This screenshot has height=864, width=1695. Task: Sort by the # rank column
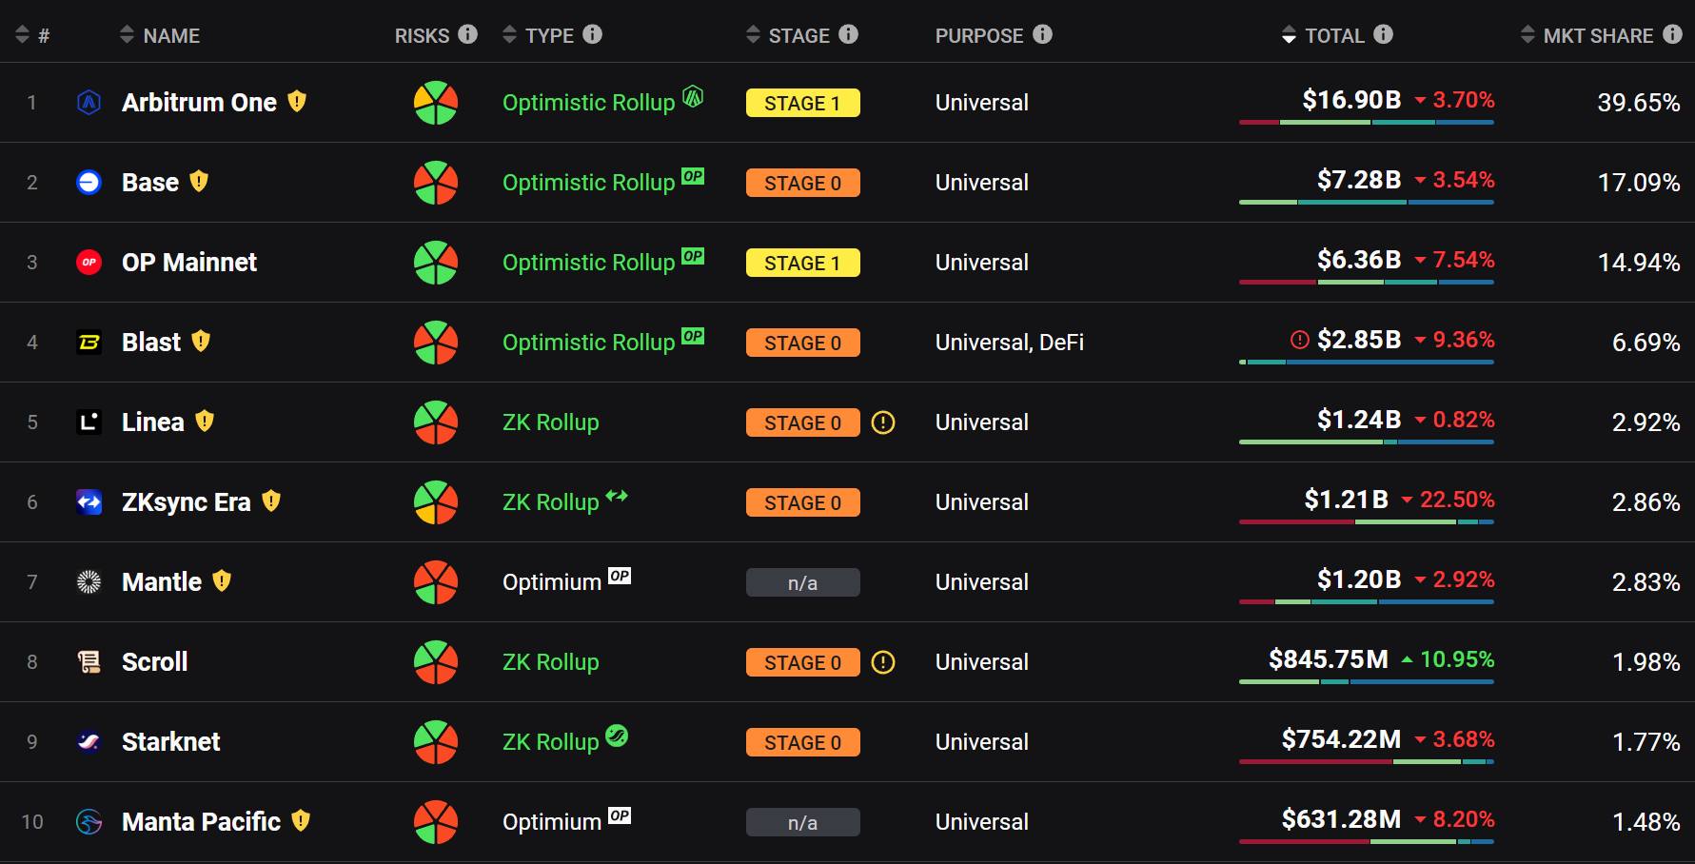[x=32, y=36]
